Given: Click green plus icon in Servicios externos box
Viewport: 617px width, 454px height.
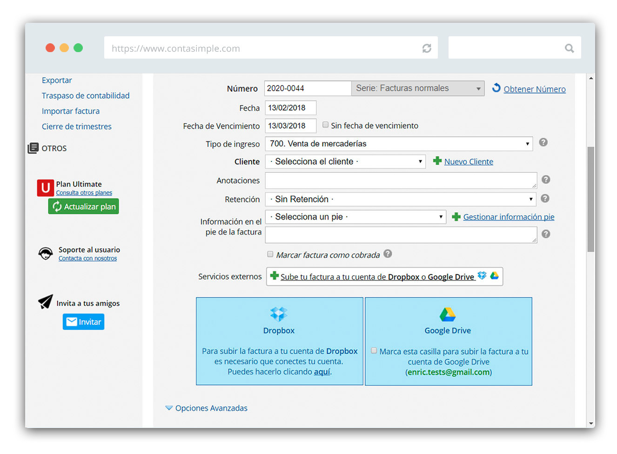Looking at the screenshot, I should coord(275,276).
